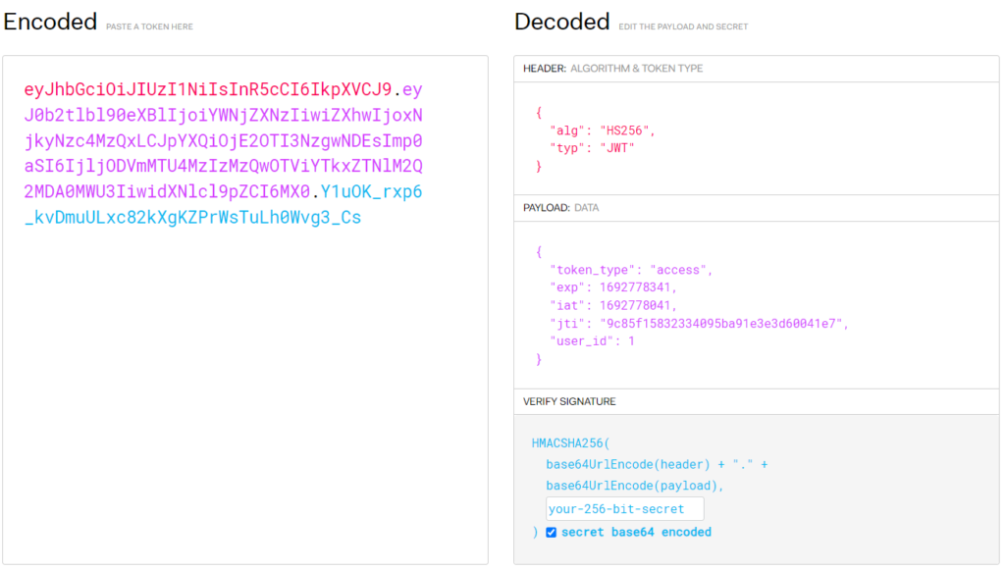The image size is (1005, 570).
Task: Select the VERIFY SIGNATURE section title
Action: [569, 401]
